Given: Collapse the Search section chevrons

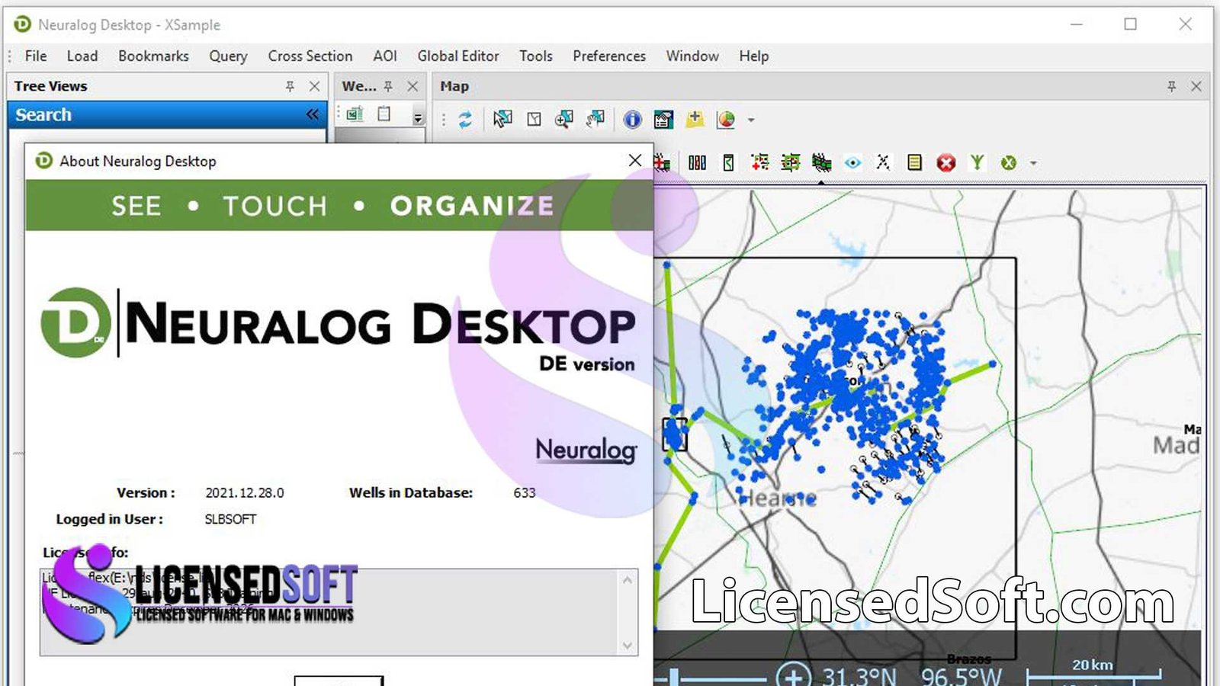Looking at the screenshot, I should coord(313,115).
